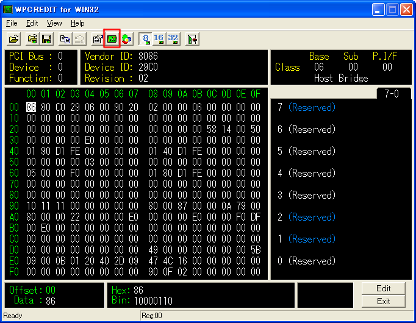Select the highlighted hex byte 86 at offset 00
The width and height of the screenshot is (416, 323).
coord(31,107)
